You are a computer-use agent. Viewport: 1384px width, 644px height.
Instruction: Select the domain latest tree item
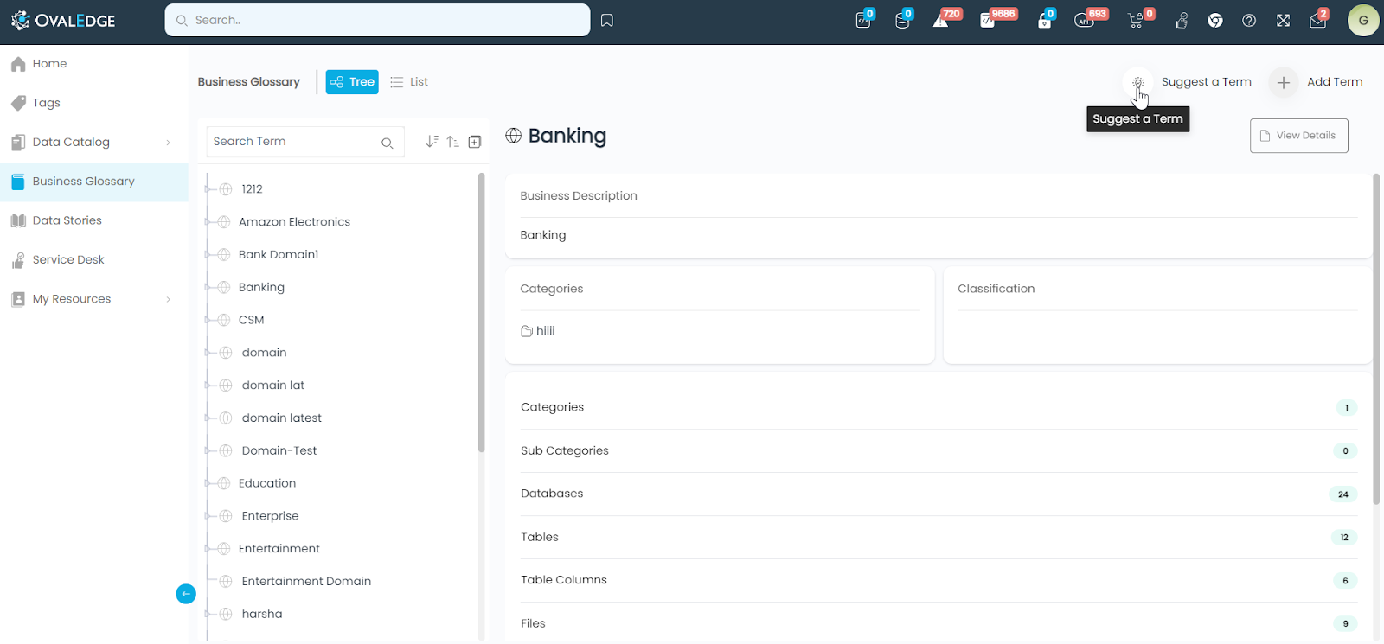point(281,418)
